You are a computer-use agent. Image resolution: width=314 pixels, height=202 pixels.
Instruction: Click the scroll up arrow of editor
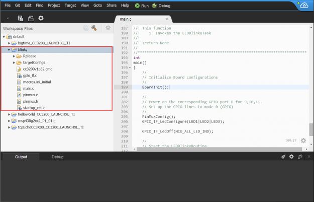point(311,27)
